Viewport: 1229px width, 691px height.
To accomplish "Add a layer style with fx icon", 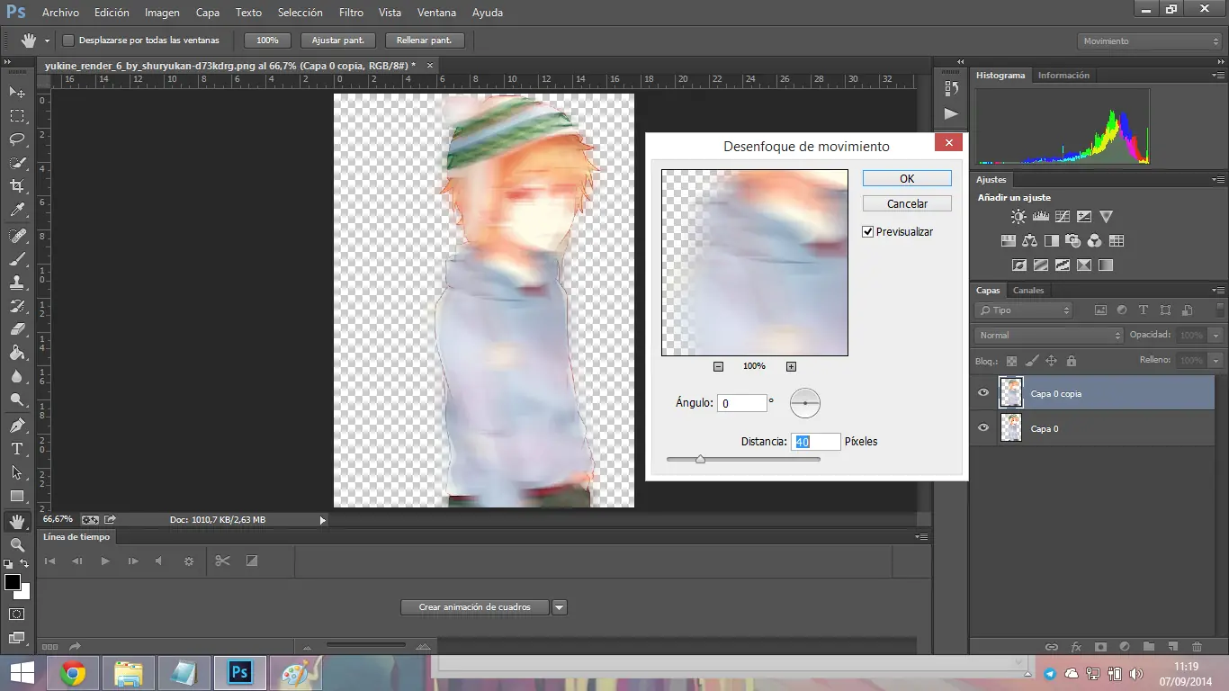I will tap(1076, 647).
